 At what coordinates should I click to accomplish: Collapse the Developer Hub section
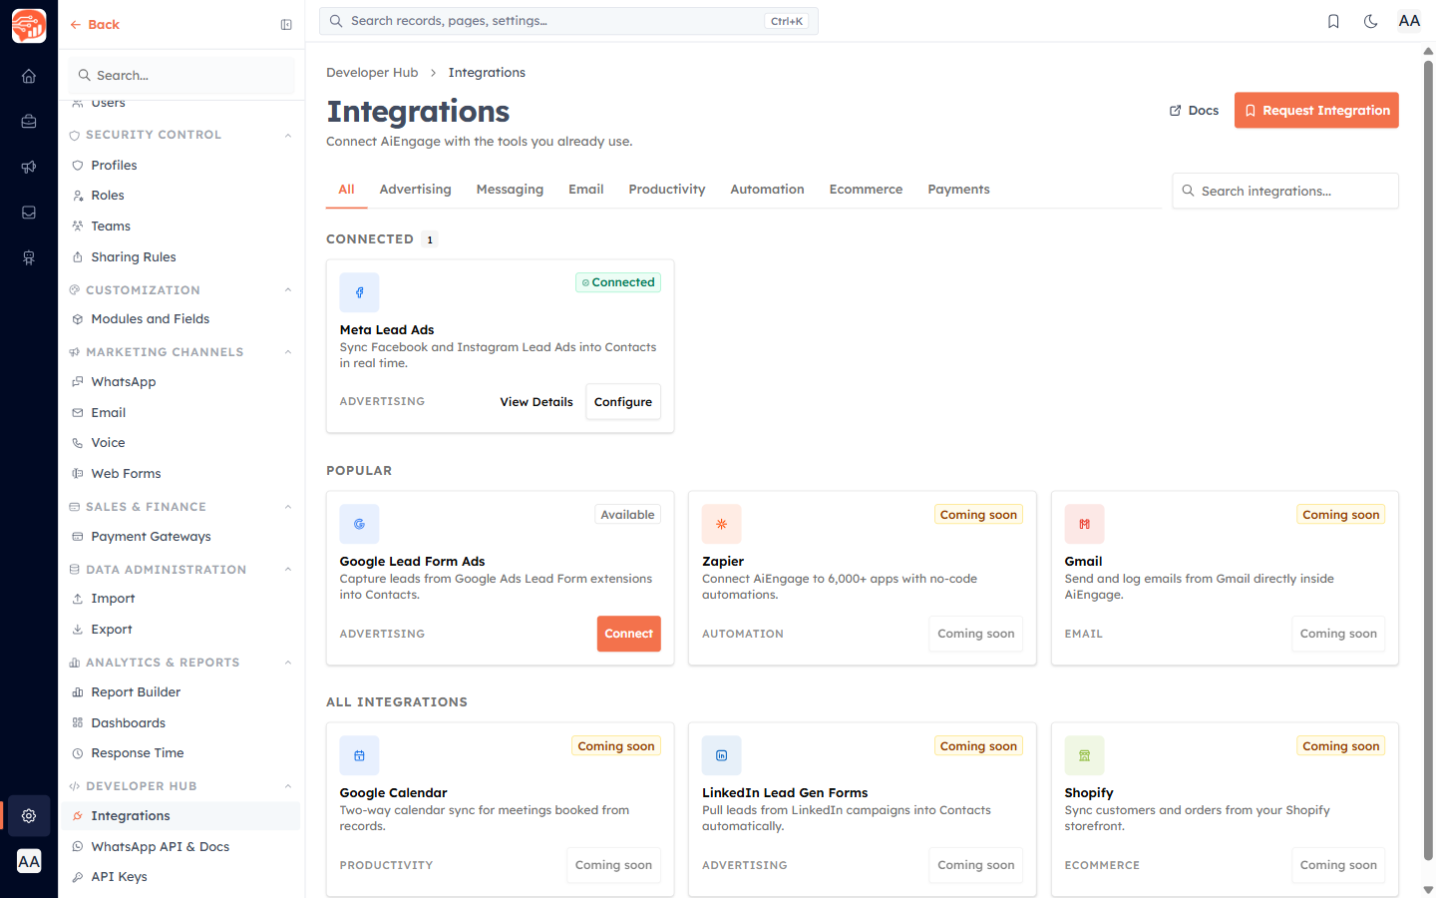(x=288, y=786)
